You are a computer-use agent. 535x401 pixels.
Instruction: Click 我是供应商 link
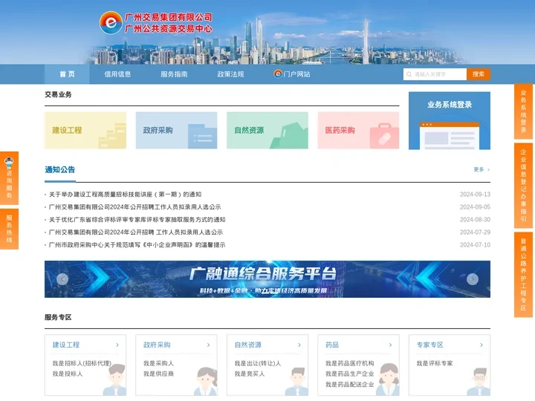(x=159, y=374)
